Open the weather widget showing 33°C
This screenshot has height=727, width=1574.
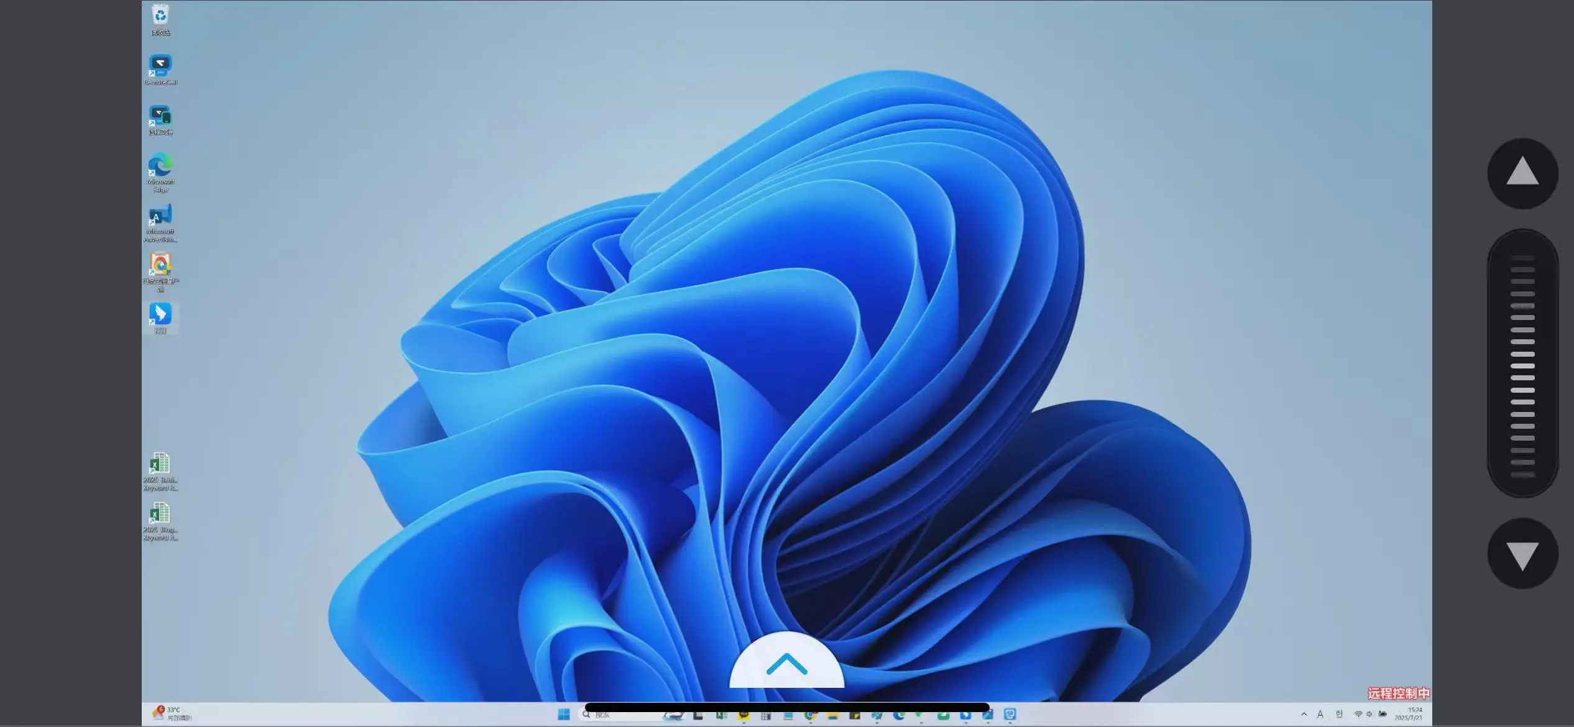[x=172, y=714]
